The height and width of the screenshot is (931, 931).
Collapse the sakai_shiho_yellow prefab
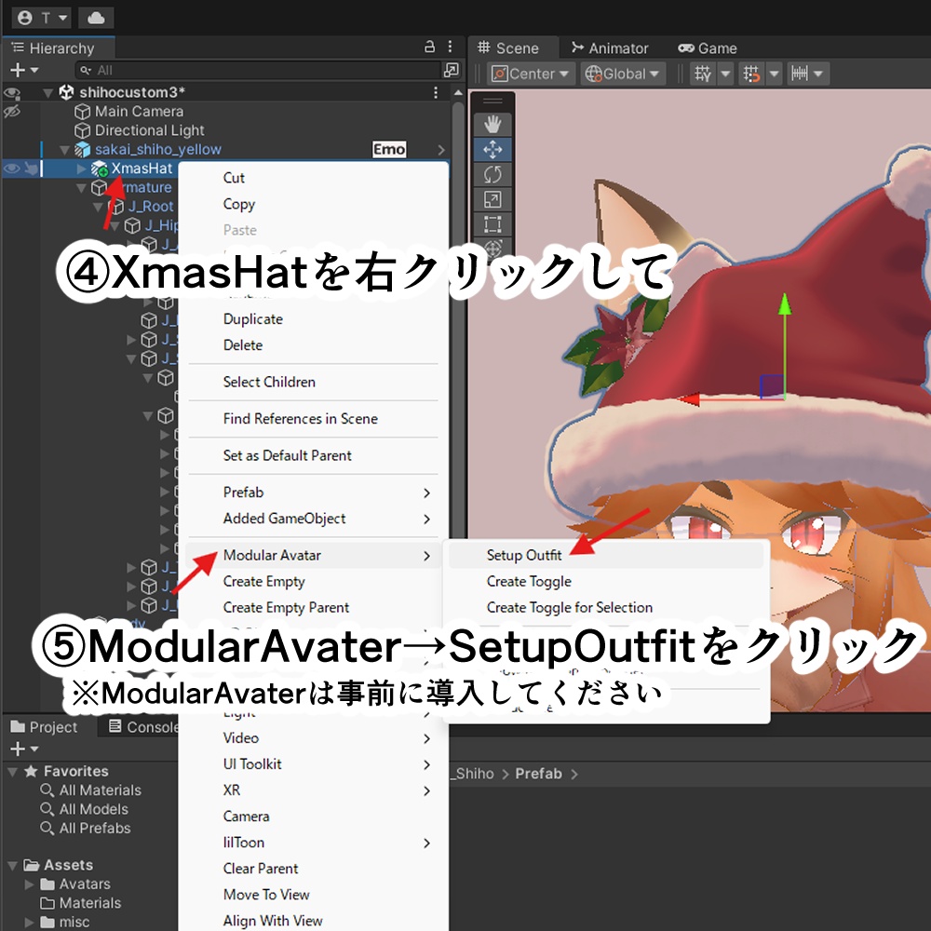coord(65,150)
